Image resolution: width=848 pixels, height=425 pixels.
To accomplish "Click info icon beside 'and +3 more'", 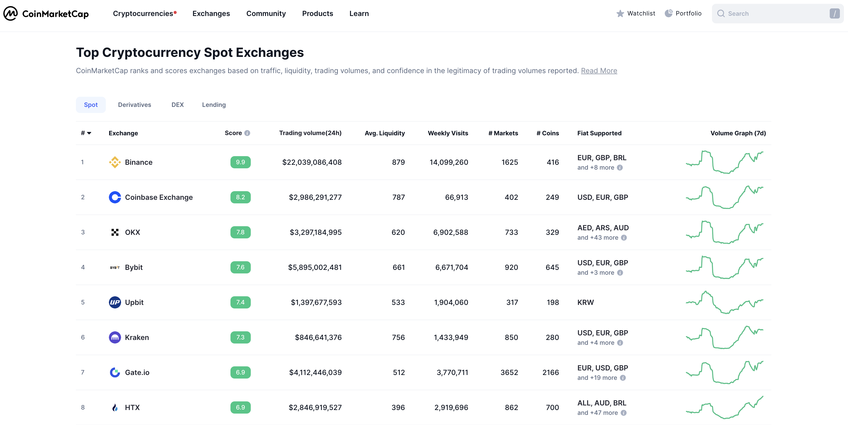I will point(620,273).
